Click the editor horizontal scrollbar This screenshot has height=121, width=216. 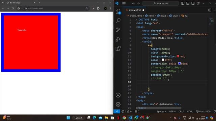pos(159,108)
